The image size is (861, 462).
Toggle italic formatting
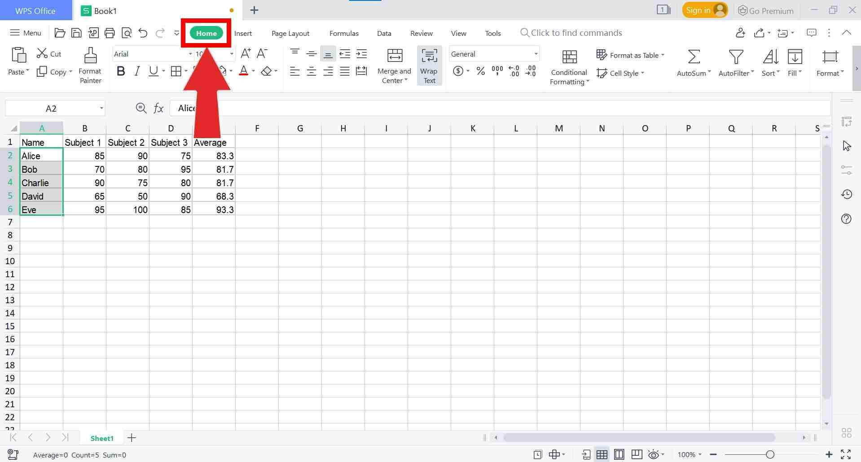(137, 71)
